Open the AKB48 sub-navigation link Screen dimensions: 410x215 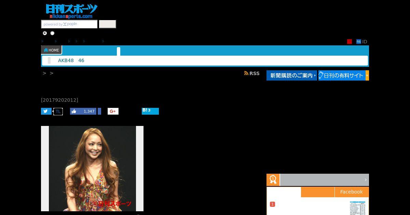[x=66, y=60]
